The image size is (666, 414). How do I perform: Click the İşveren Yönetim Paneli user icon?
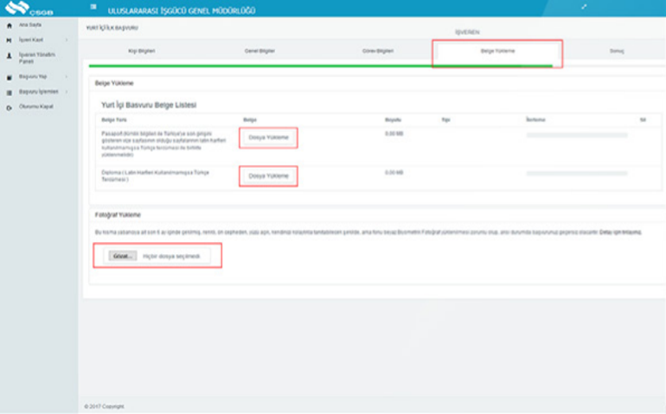click(x=10, y=55)
